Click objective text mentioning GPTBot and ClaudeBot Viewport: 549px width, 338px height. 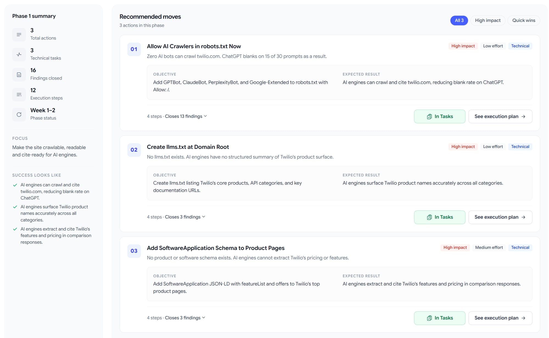click(240, 86)
